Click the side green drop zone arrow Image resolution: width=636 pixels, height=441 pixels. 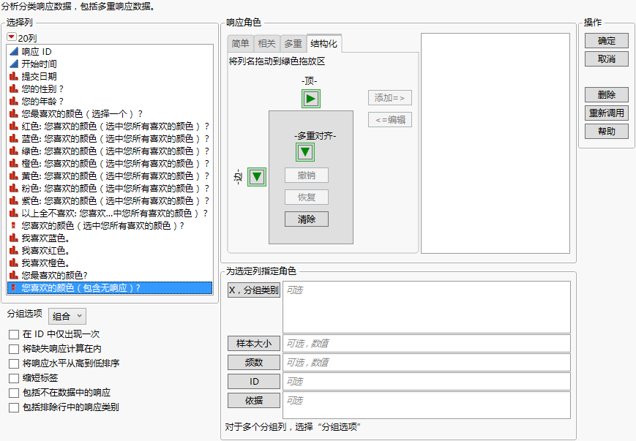[257, 177]
